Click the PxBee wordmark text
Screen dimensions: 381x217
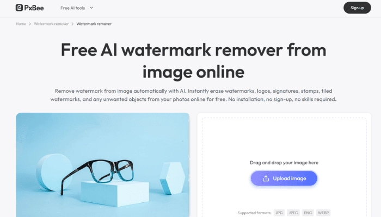pos(34,8)
